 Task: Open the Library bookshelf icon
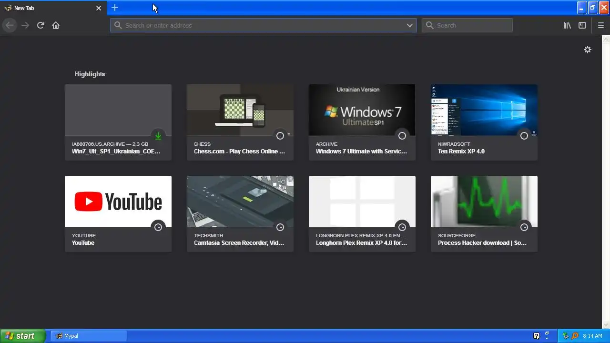(567, 25)
